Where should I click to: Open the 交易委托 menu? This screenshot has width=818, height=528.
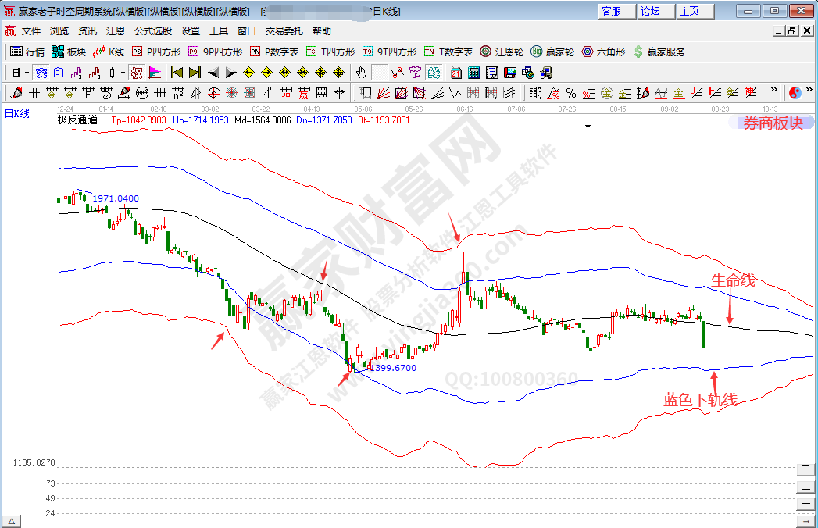click(x=284, y=31)
